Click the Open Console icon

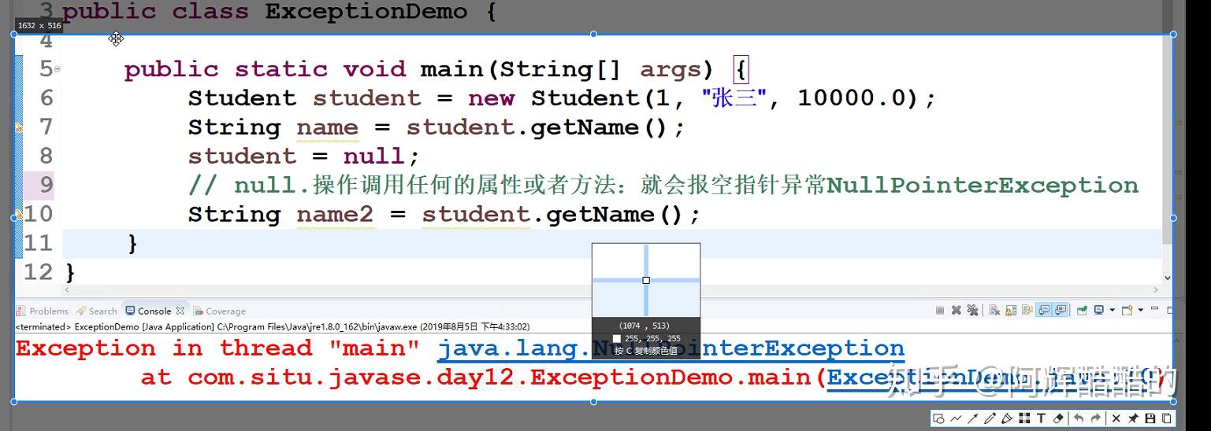point(1127,310)
